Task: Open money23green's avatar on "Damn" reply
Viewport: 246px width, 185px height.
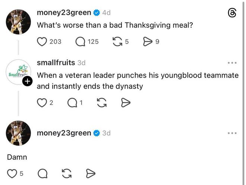Action: point(19,133)
